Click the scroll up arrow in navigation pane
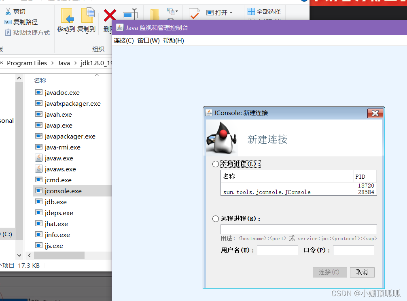Screen dimensions: 407x301 (19, 78)
